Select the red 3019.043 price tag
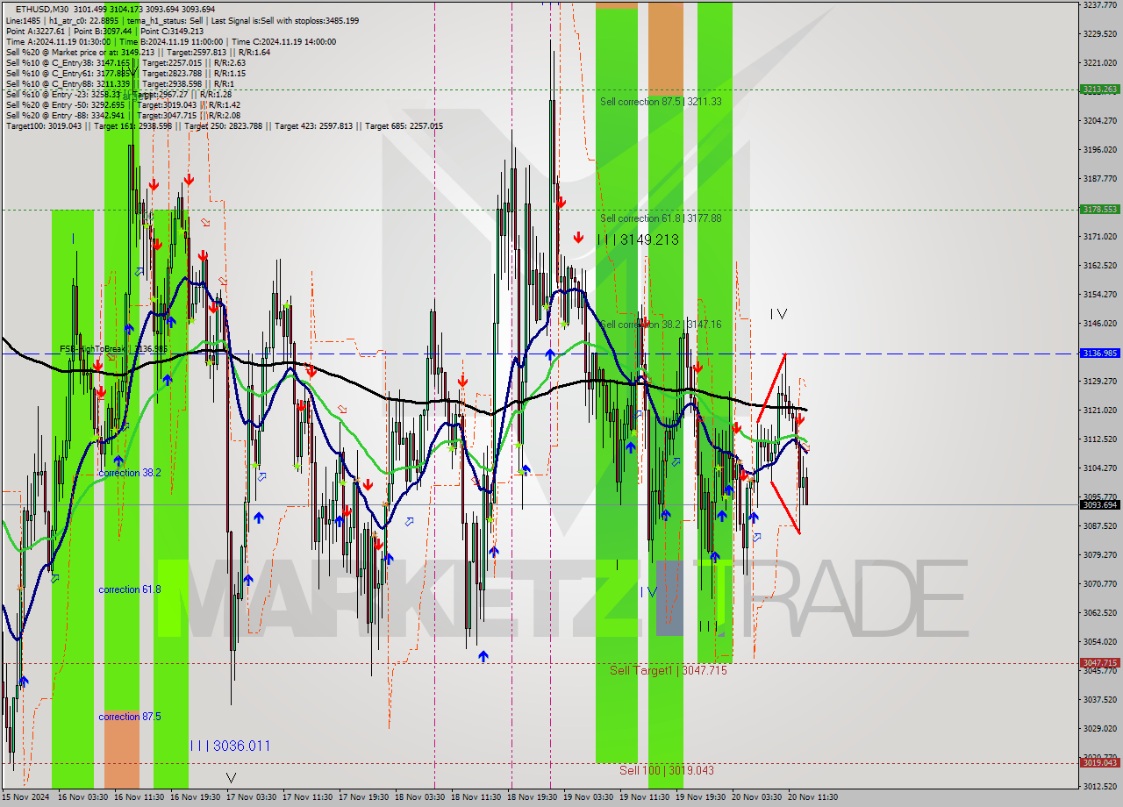Viewport: 1123px width, 807px height. pyautogui.click(x=1099, y=762)
